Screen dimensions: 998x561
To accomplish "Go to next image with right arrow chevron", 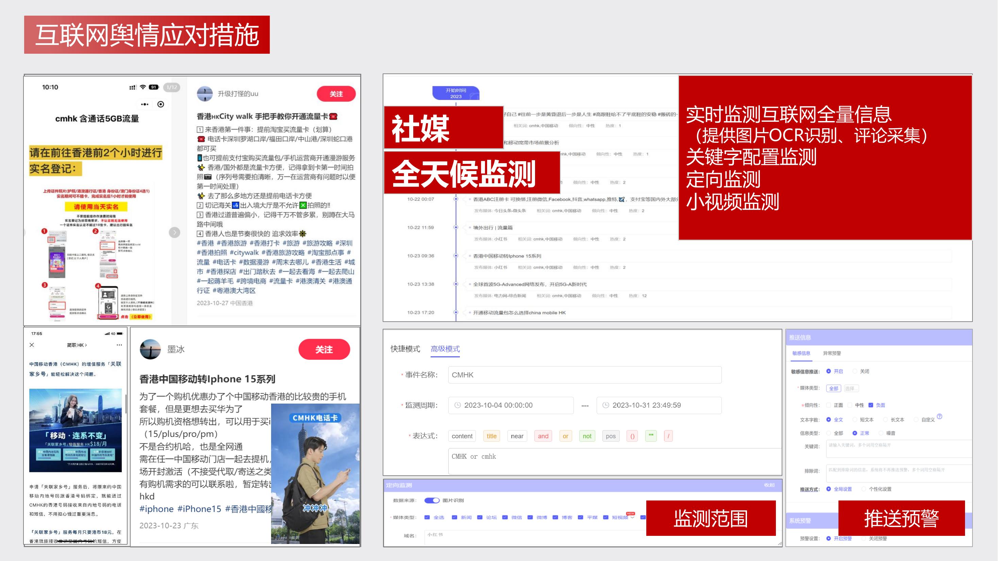I will tap(174, 232).
